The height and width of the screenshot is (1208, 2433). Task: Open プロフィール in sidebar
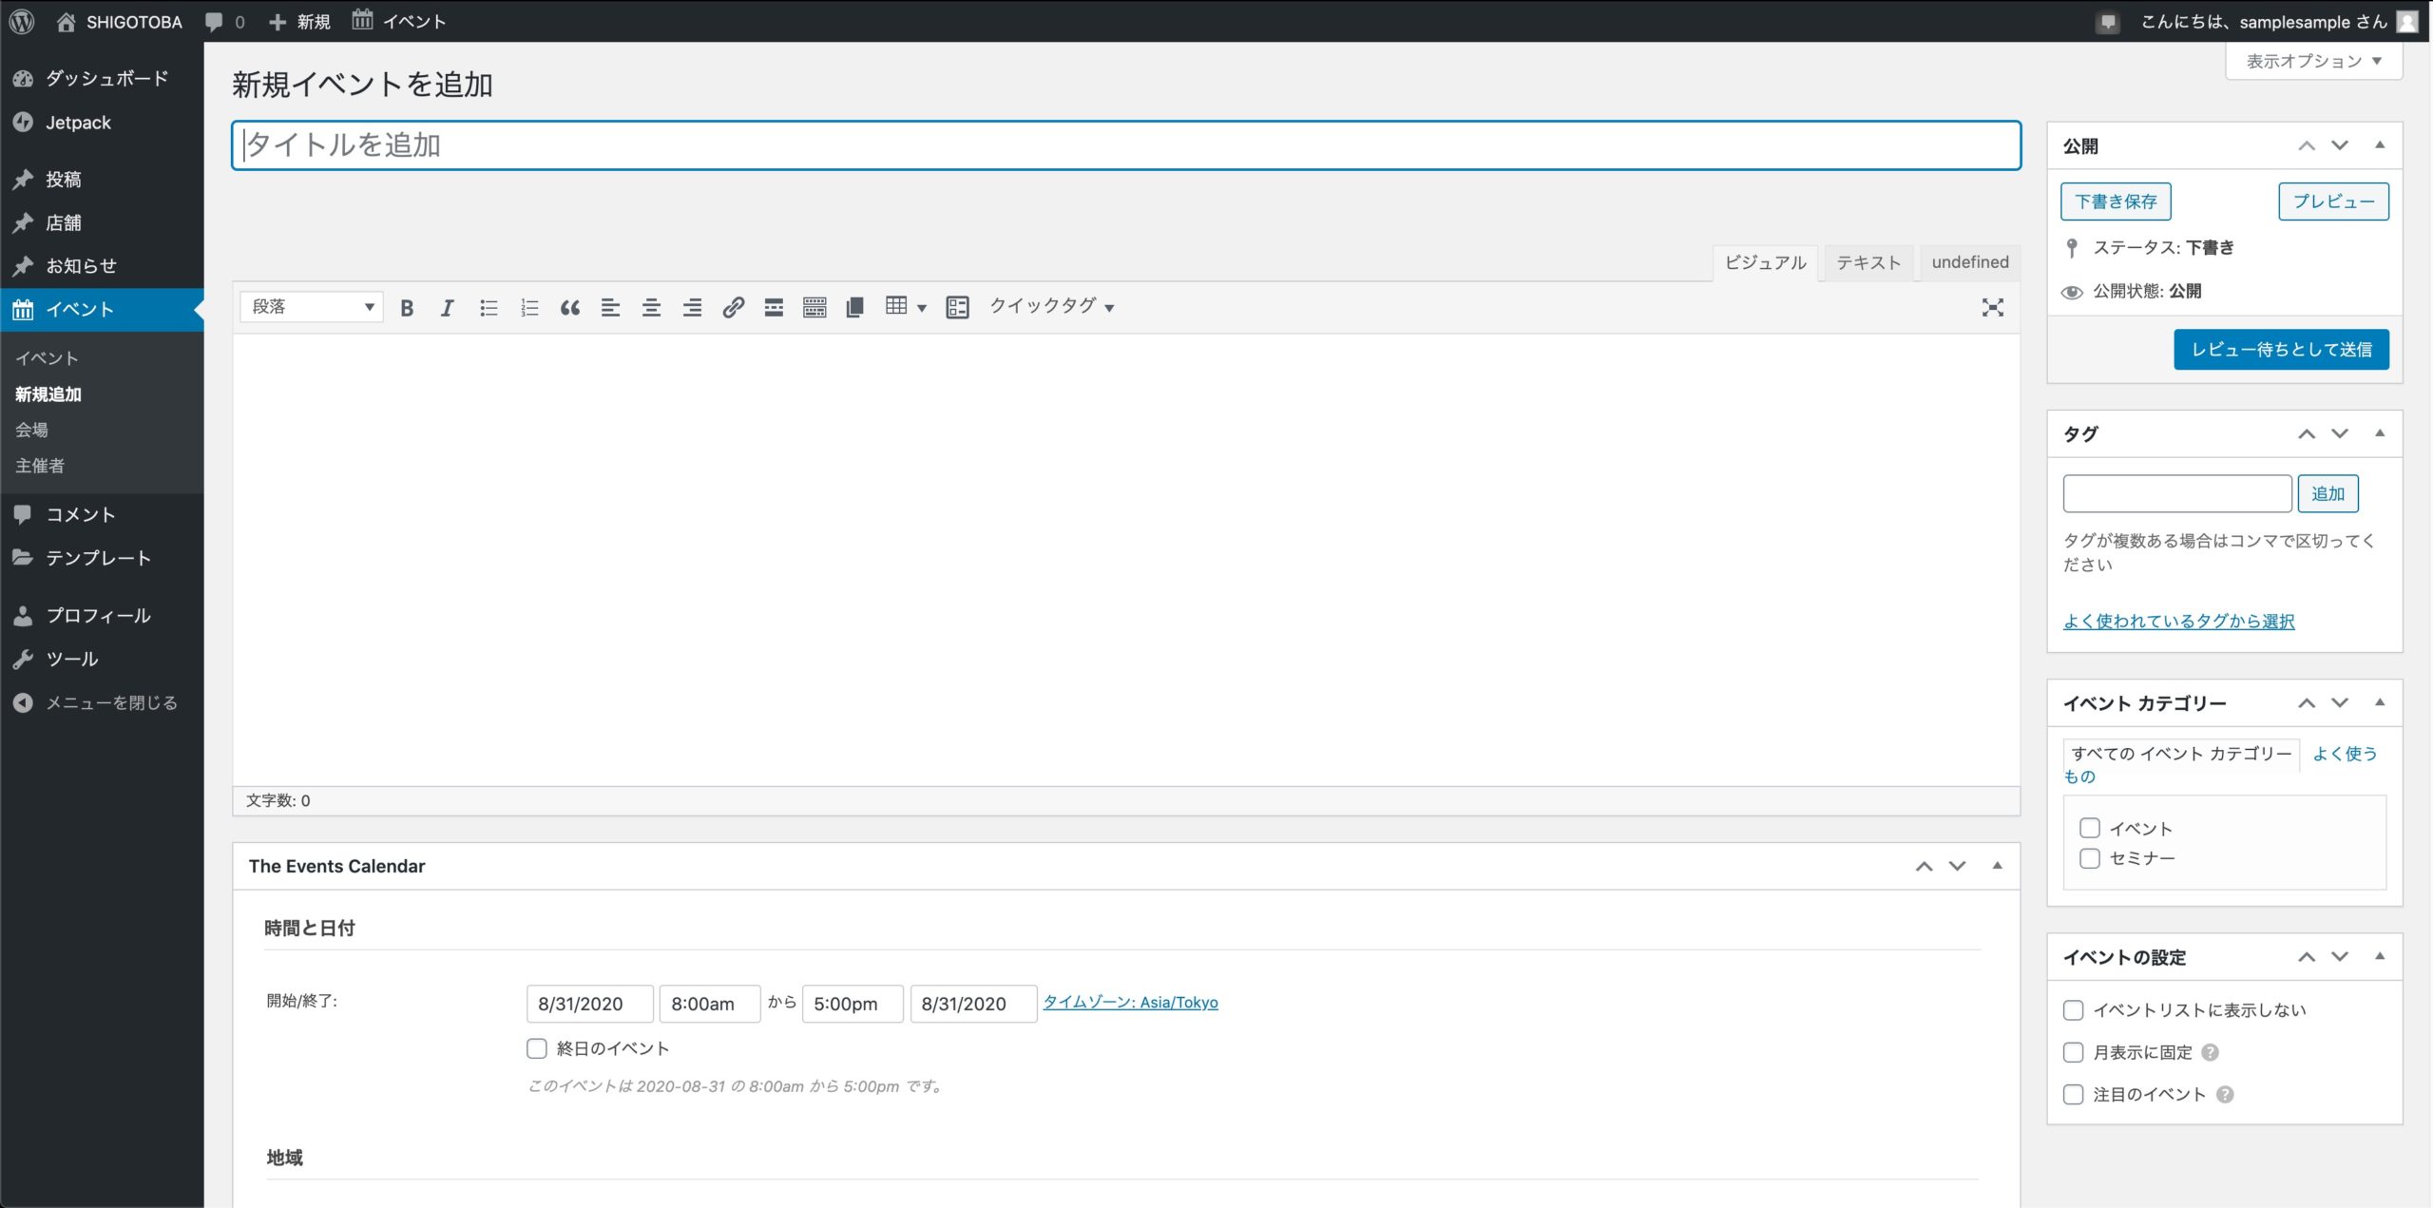tap(102, 615)
